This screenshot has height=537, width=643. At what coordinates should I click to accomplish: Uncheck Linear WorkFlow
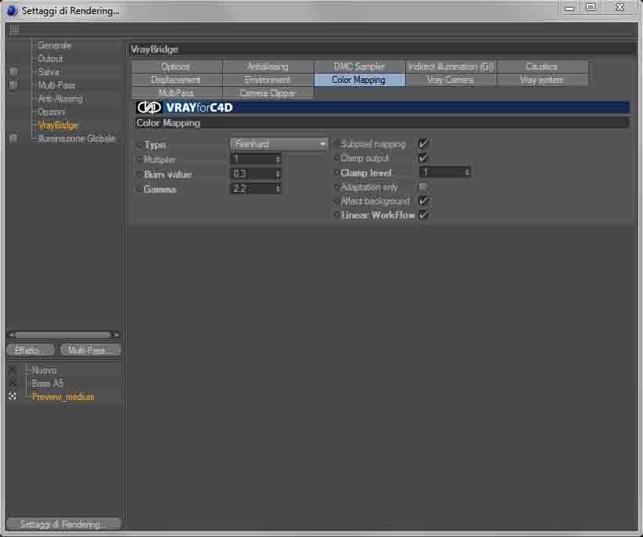click(423, 214)
